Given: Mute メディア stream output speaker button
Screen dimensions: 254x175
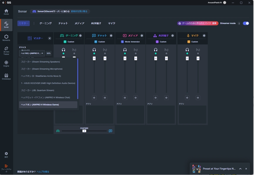Looking at the screenshot, I should (x=136, y=98).
